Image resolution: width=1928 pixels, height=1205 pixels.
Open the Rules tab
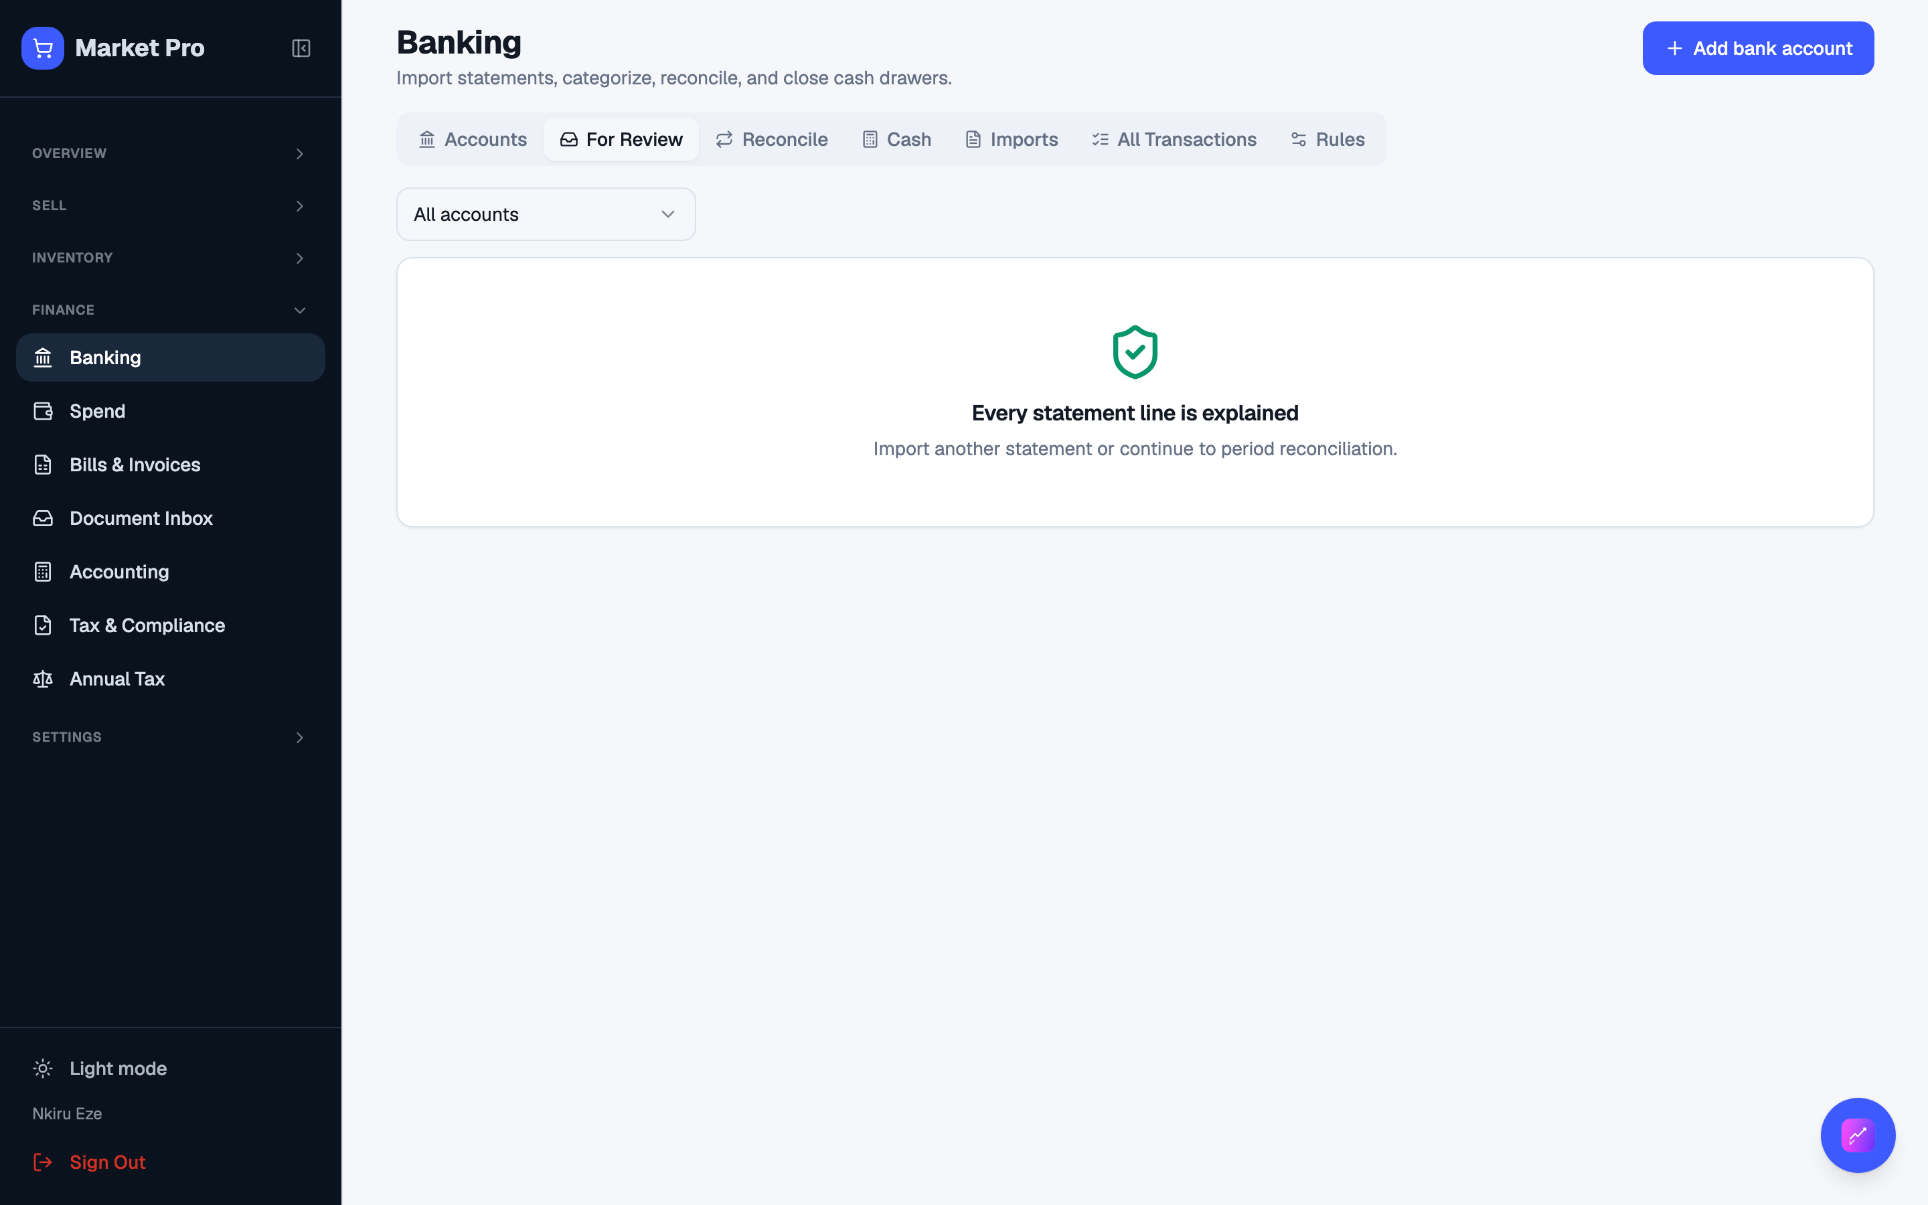click(1328, 139)
